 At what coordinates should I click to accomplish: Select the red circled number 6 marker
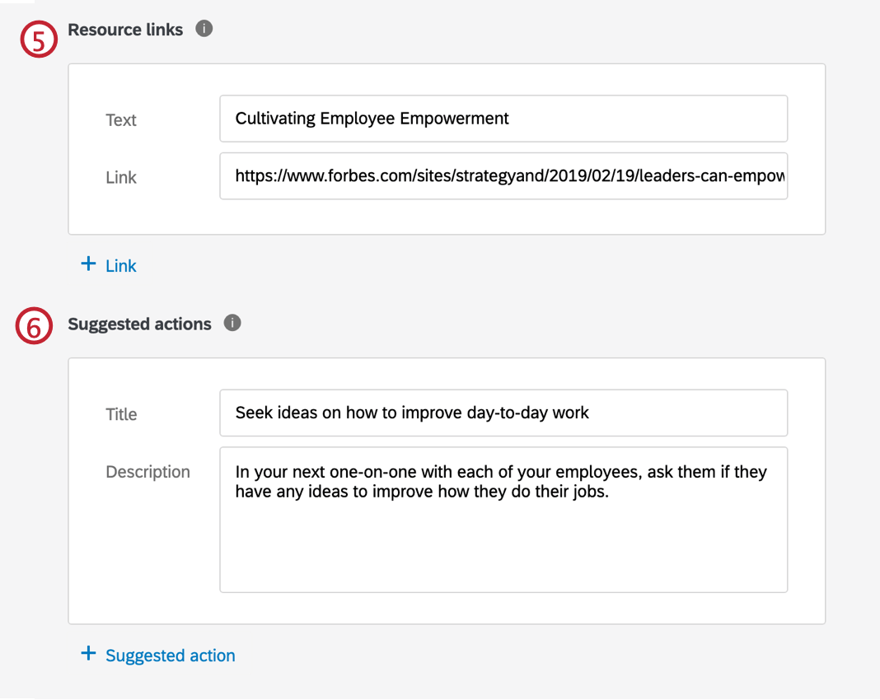point(33,326)
